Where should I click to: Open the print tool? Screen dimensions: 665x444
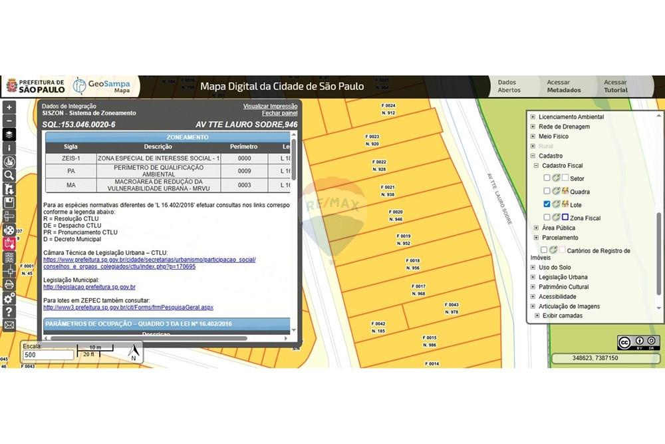click(x=9, y=284)
